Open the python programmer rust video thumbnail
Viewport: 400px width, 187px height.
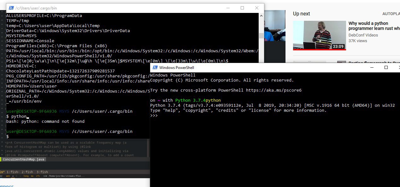[x=319, y=35]
